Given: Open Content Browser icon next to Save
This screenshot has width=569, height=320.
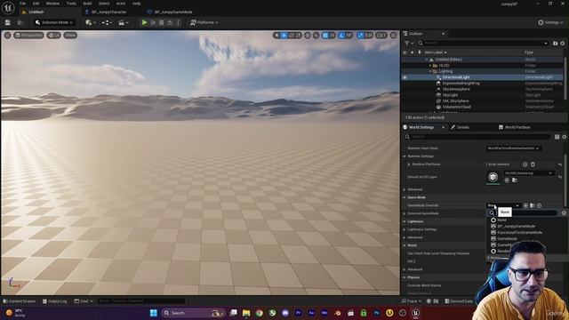Looking at the screenshot, I should pos(20,22).
